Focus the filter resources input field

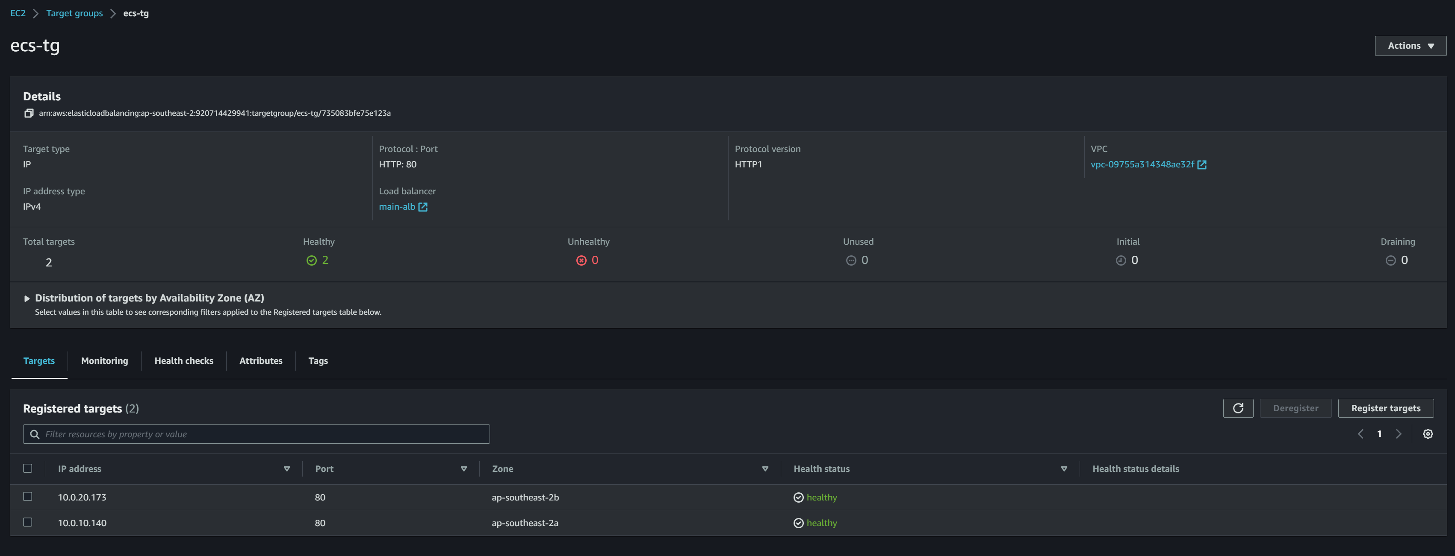coord(266,434)
